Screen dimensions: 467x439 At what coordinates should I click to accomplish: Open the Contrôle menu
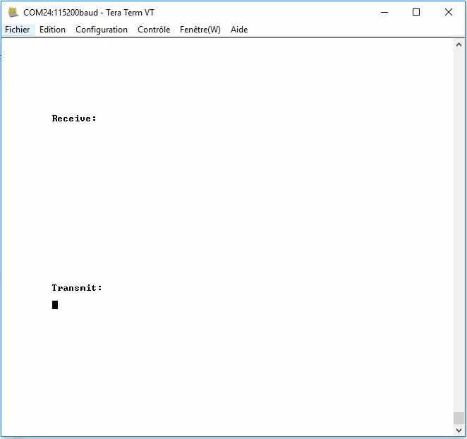(x=154, y=30)
